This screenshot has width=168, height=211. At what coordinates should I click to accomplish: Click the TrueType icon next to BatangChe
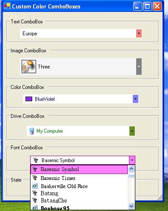(35, 200)
